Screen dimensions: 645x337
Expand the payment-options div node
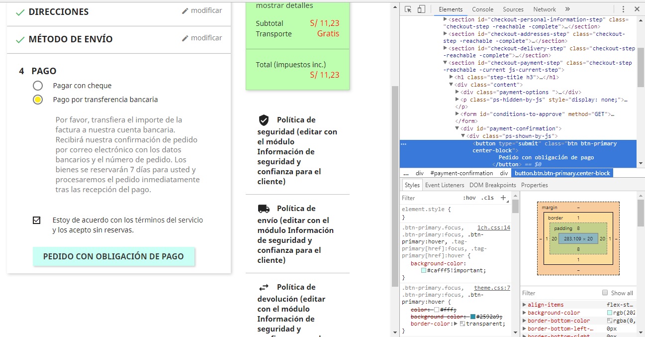tap(458, 92)
